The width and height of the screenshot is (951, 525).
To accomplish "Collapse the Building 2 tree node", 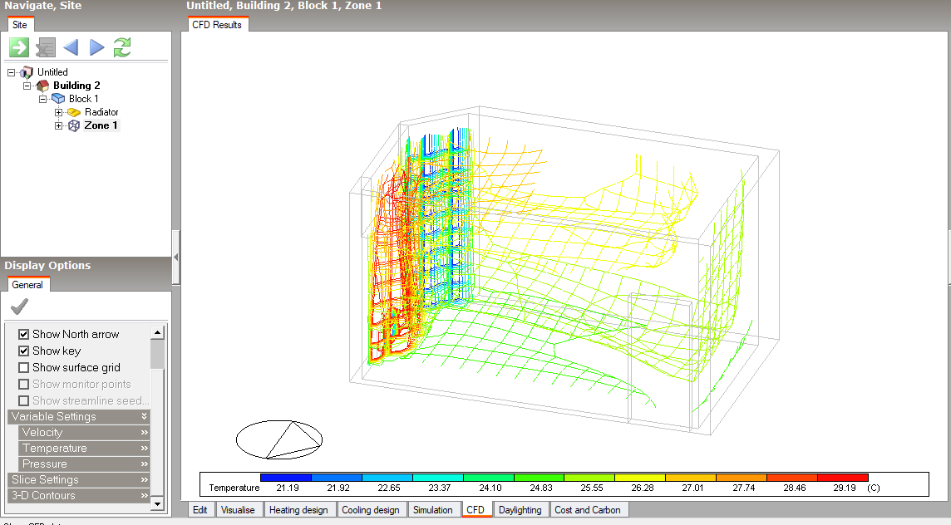I will tap(27, 86).
